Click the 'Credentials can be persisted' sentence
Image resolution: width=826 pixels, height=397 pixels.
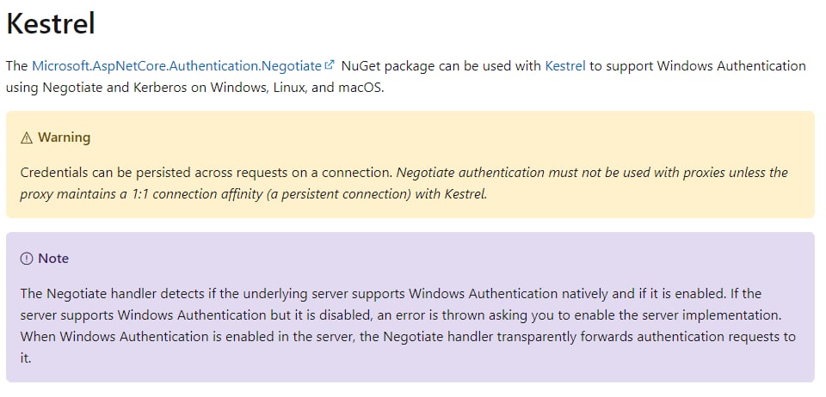click(206, 173)
